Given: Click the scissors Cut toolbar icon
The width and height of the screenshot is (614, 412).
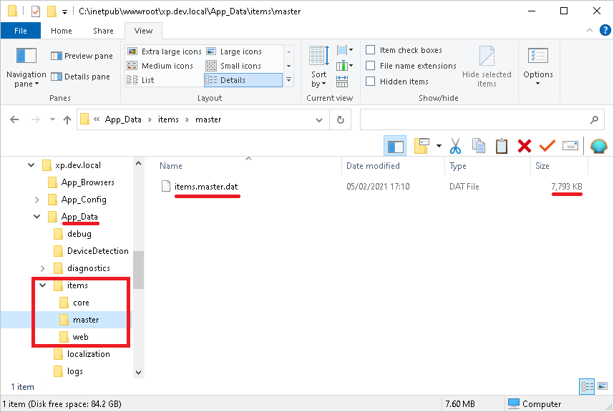Looking at the screenshot, I should pyautogui.click(x=455, y=147).
